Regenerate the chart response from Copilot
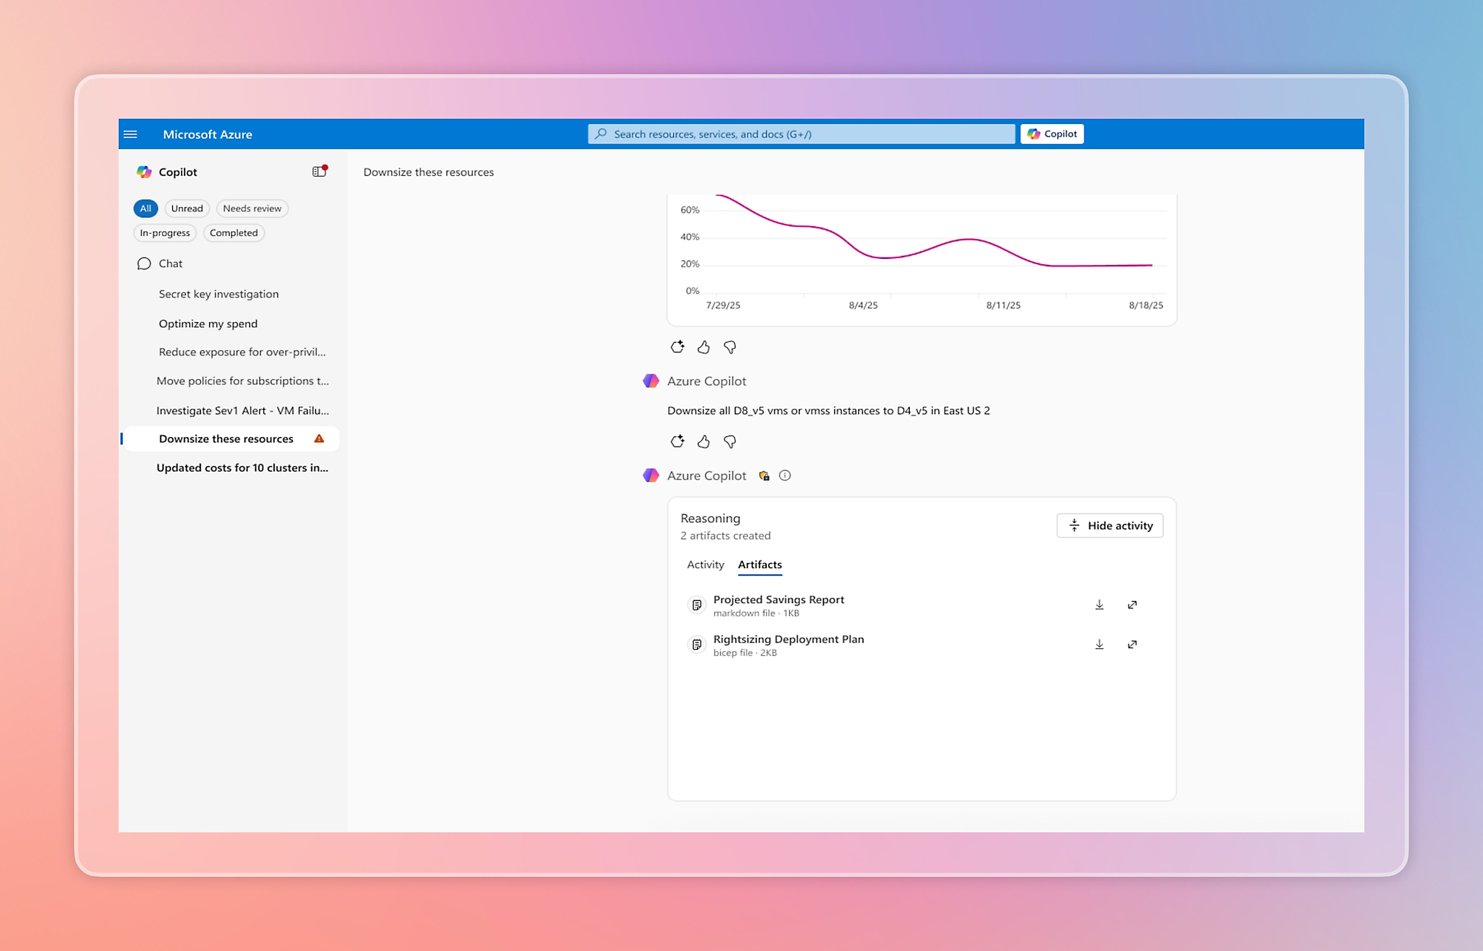The height and width of the screenshot is (951, 1483). [677, 346]
